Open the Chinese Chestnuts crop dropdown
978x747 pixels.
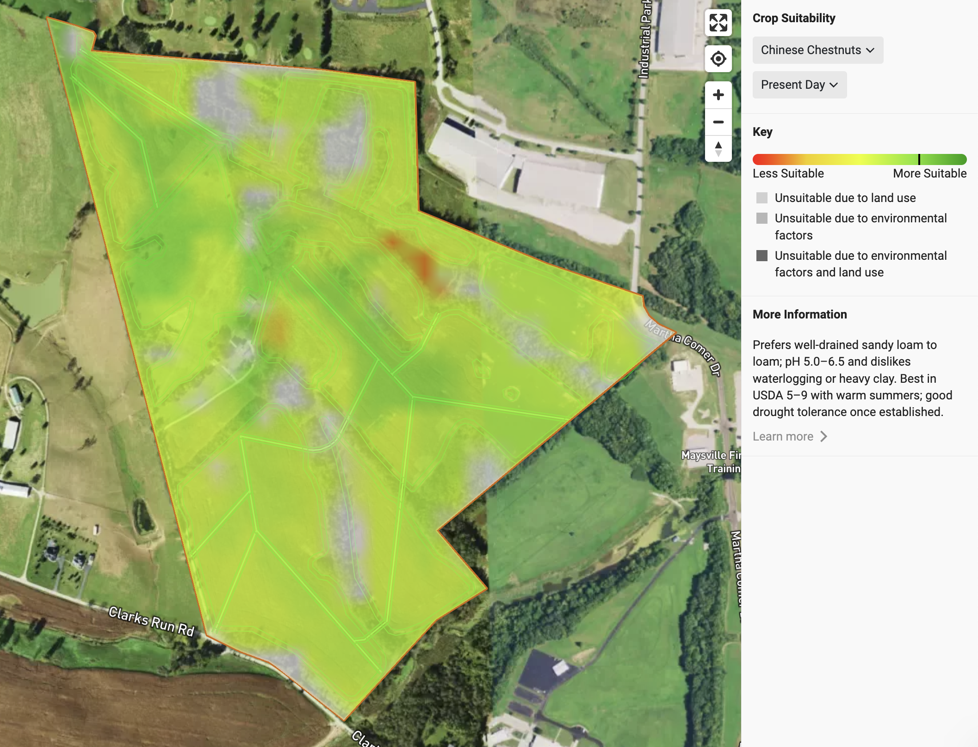pos(817,50)
